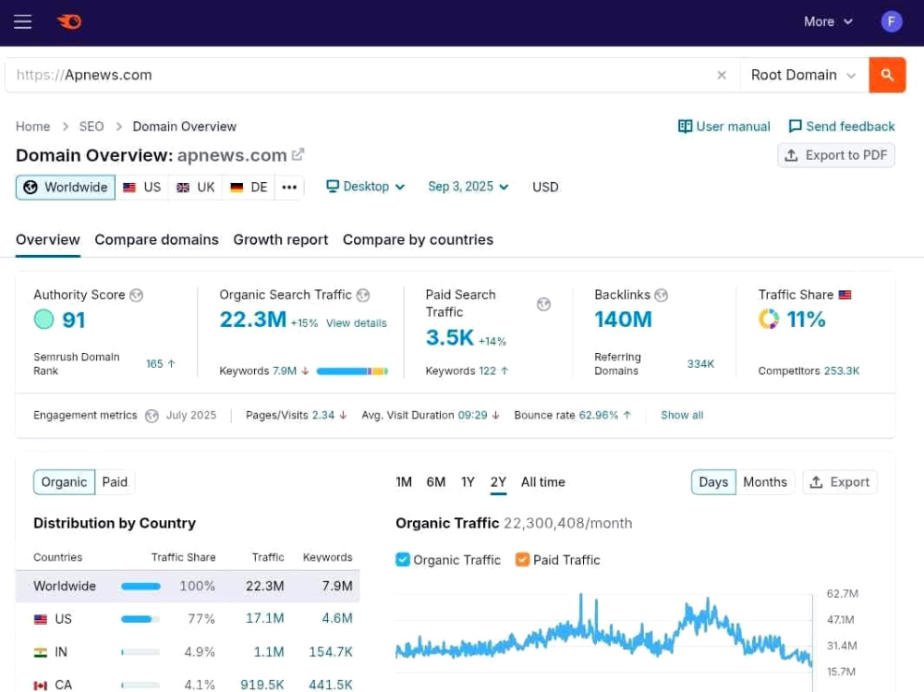Select the 2Y time range
The image size is (924, 692).
tap(499, 482)
